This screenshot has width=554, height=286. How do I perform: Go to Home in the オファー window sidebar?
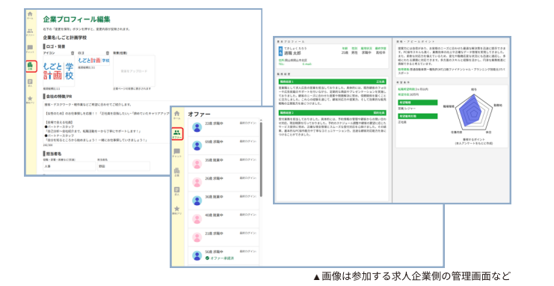pyautogui.click(x=177, y=115)
